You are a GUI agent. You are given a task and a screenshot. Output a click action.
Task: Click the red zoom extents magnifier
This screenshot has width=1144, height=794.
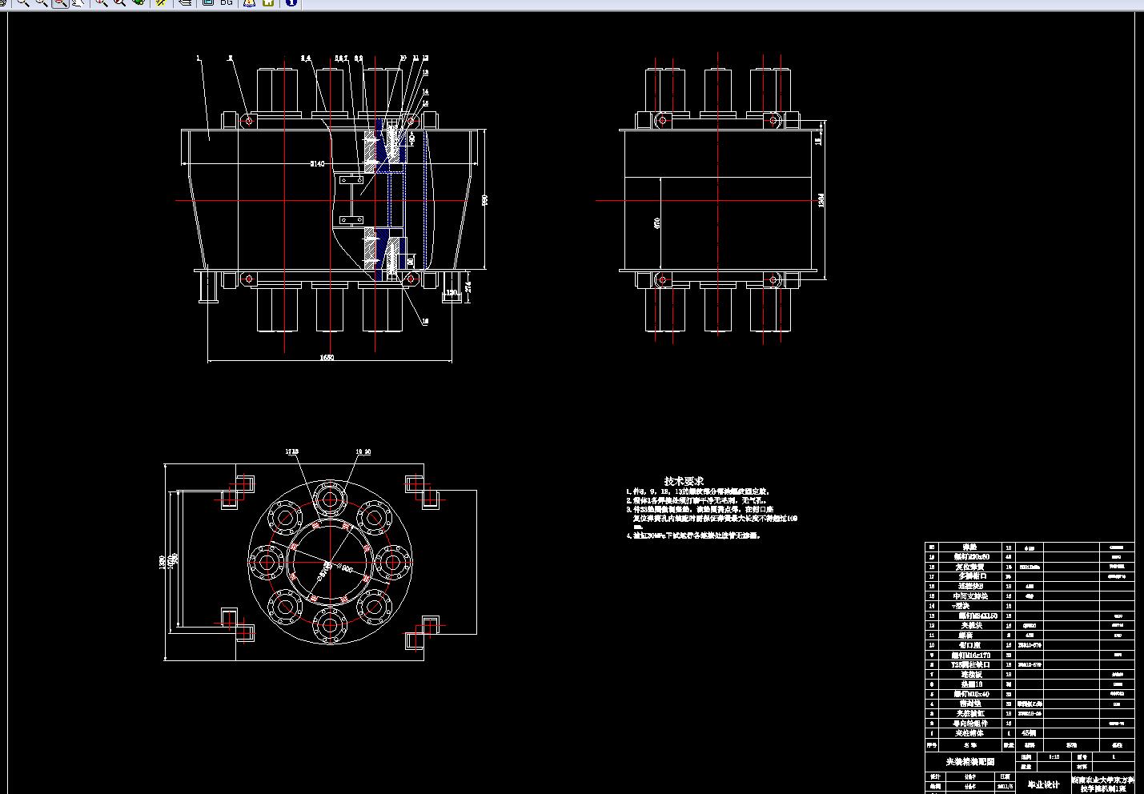pyautogui.click(x=101, y=3)
